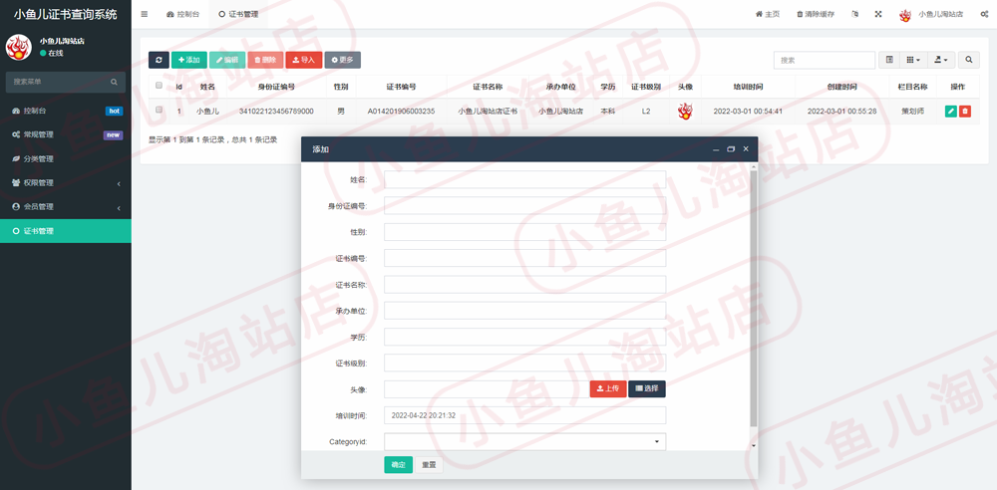997x490 pixels.
Task: Expand 会员管理 in the sidebar
Action: click(x=66, y=207)
